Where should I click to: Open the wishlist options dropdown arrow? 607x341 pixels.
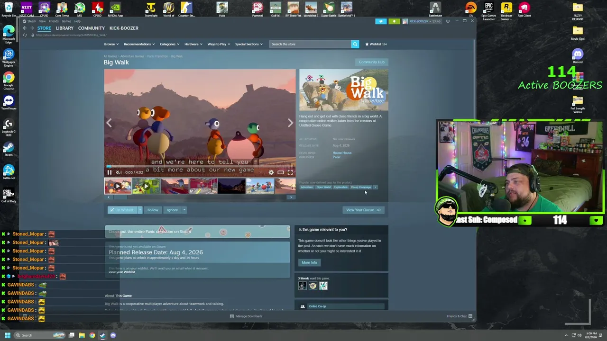tap(140, 210)
